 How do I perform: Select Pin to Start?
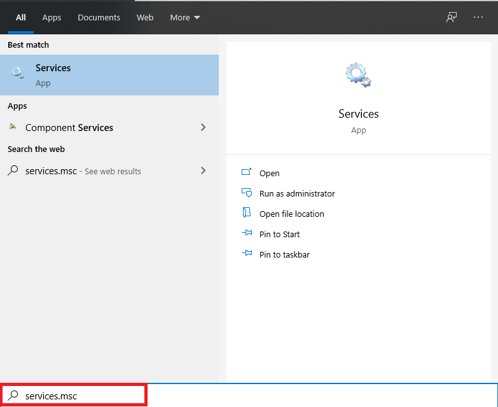[279, 234]
